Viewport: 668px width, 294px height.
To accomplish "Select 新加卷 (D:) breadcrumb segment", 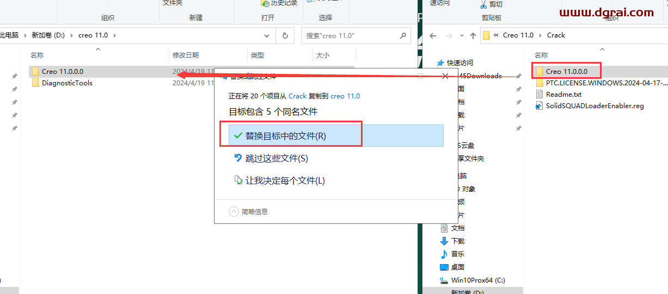I will click(48, 35).
